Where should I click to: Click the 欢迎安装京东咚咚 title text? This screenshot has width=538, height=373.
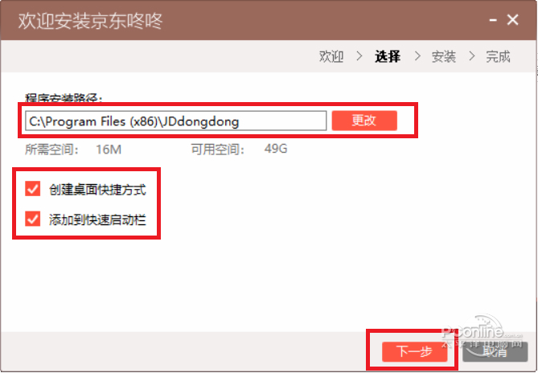coord(90,21)
